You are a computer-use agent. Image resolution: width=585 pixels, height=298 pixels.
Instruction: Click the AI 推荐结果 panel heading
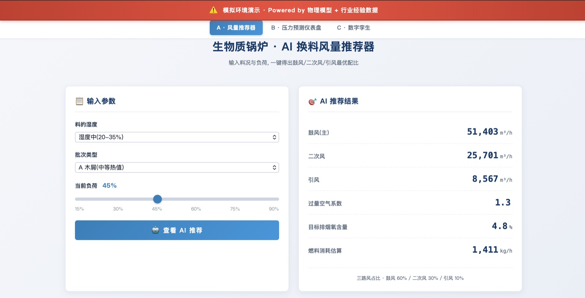click(339, 101)
